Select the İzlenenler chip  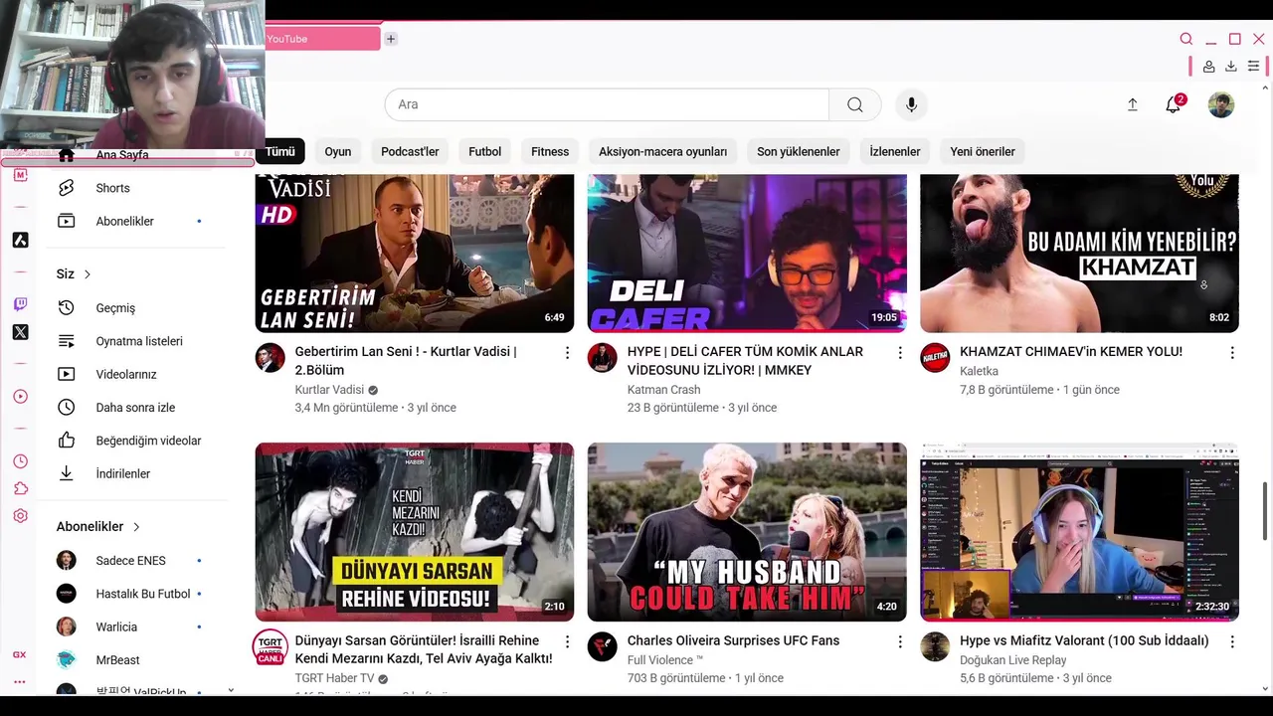[x=895, y=151]
